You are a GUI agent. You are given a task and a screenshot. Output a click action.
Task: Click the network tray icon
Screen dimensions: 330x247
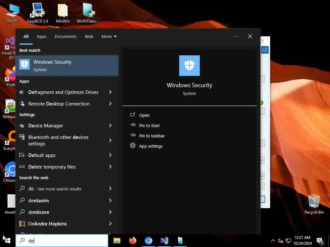[288, 241]
